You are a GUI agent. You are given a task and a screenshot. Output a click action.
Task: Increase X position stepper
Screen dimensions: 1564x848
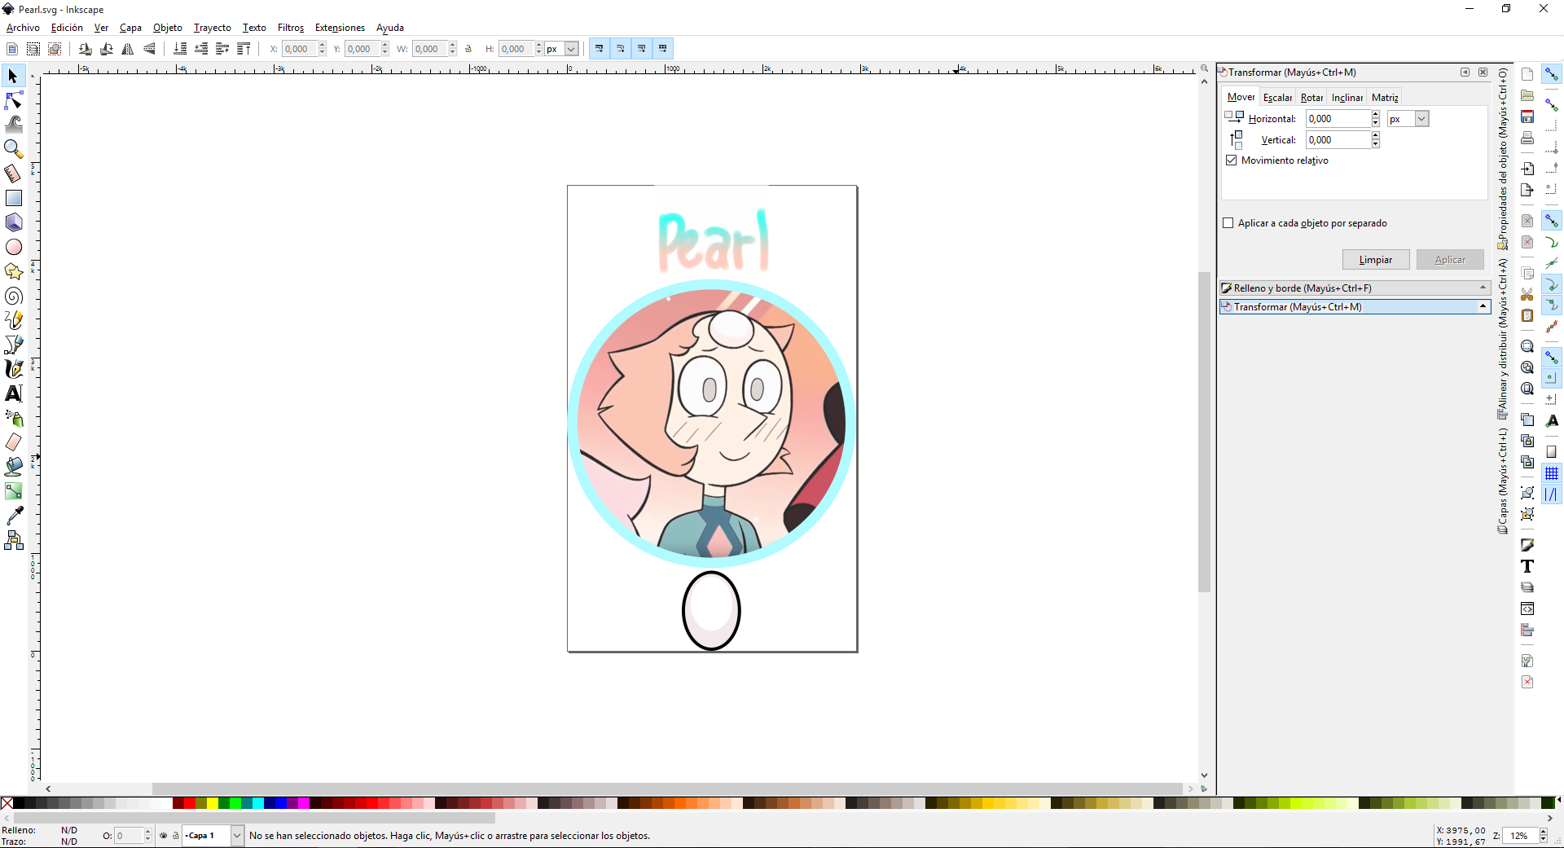point(323,46)
